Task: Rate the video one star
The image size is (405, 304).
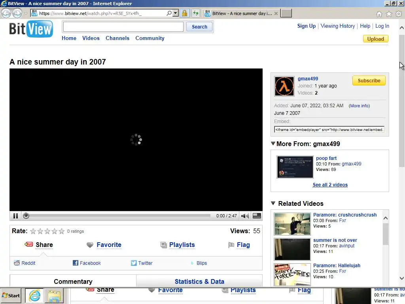Action: pyautogui.click(x=33, y=231)
